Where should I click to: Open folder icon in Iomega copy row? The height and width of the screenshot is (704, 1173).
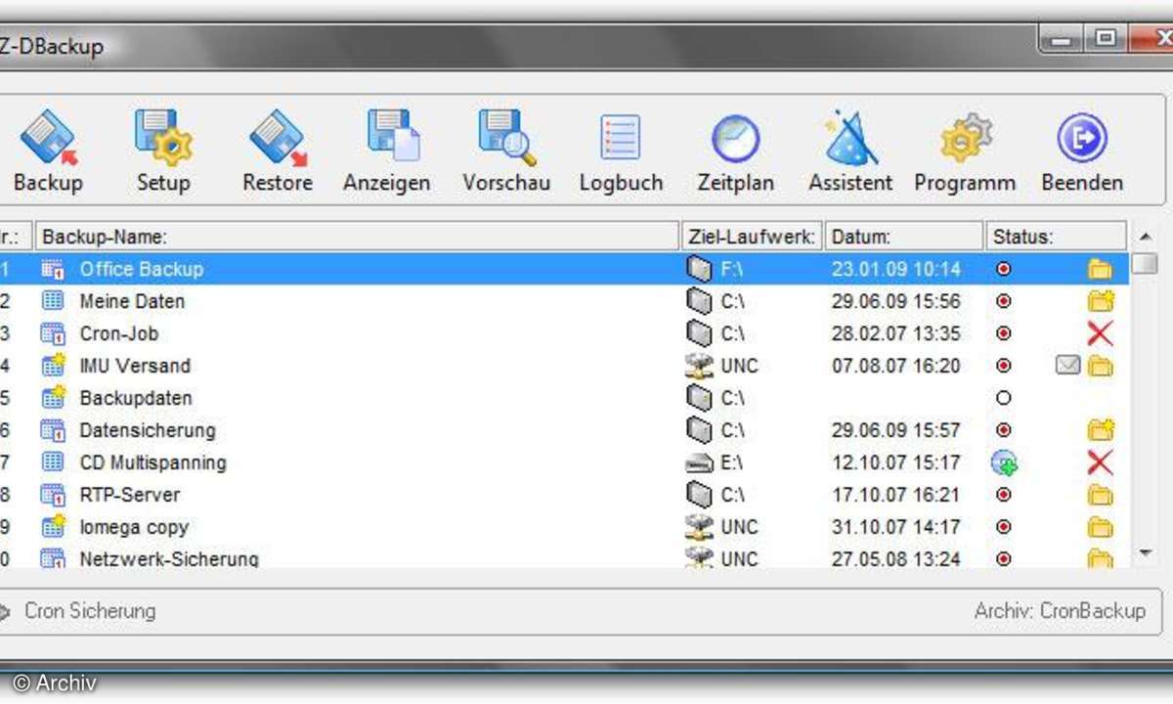(1101, 527)
